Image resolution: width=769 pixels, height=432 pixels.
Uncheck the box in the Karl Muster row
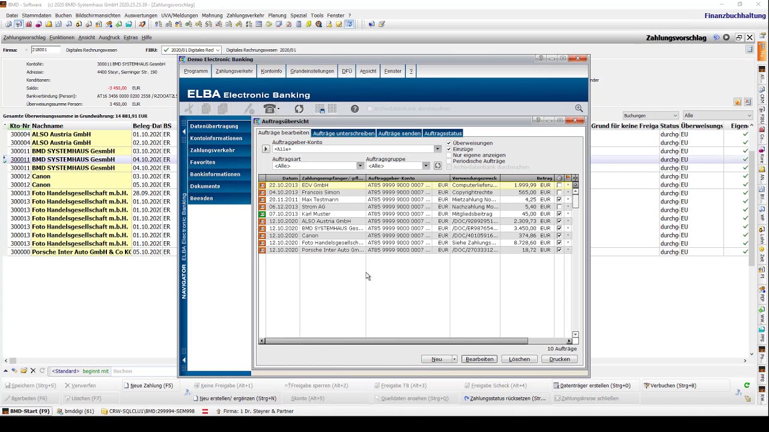[559, 214]
